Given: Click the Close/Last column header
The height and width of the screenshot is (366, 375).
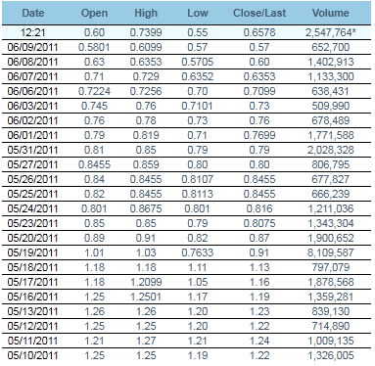Looking at the screenshot, I should pyautogui.click(x=259, y=13).
